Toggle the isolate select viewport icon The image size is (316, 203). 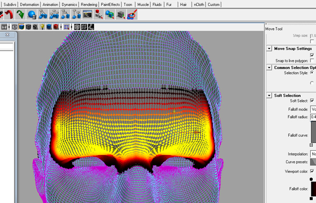pos(66,27)
